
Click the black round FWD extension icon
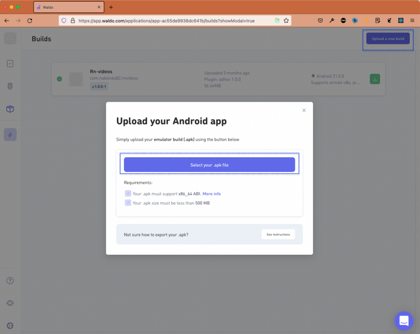[343, 21]
